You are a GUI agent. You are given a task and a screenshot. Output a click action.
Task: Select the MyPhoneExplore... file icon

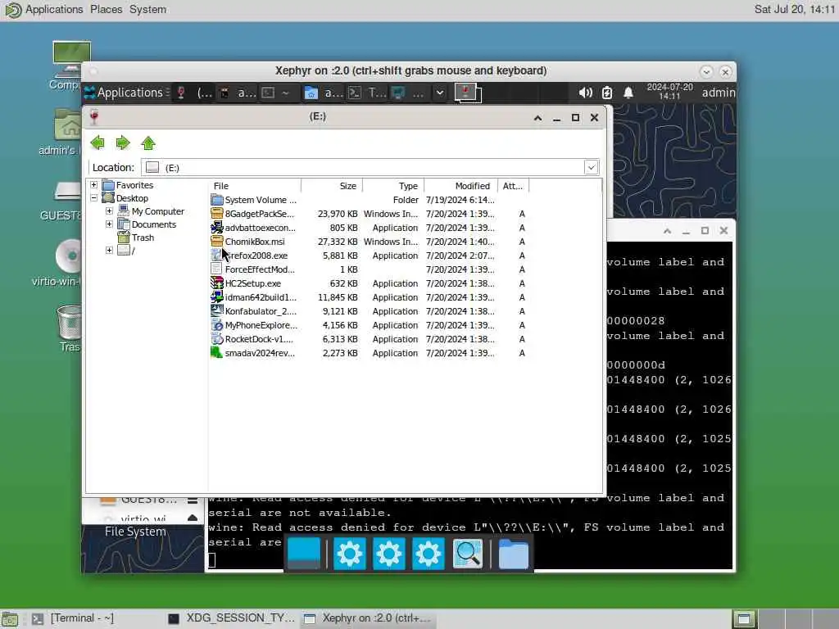click(216, 325)
